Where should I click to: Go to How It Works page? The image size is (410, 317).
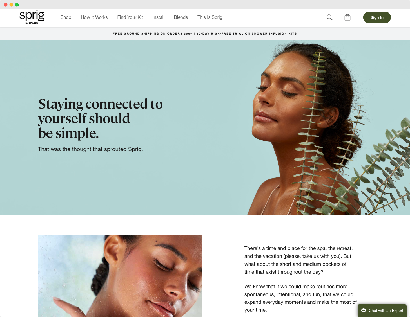tap(94, 17)
